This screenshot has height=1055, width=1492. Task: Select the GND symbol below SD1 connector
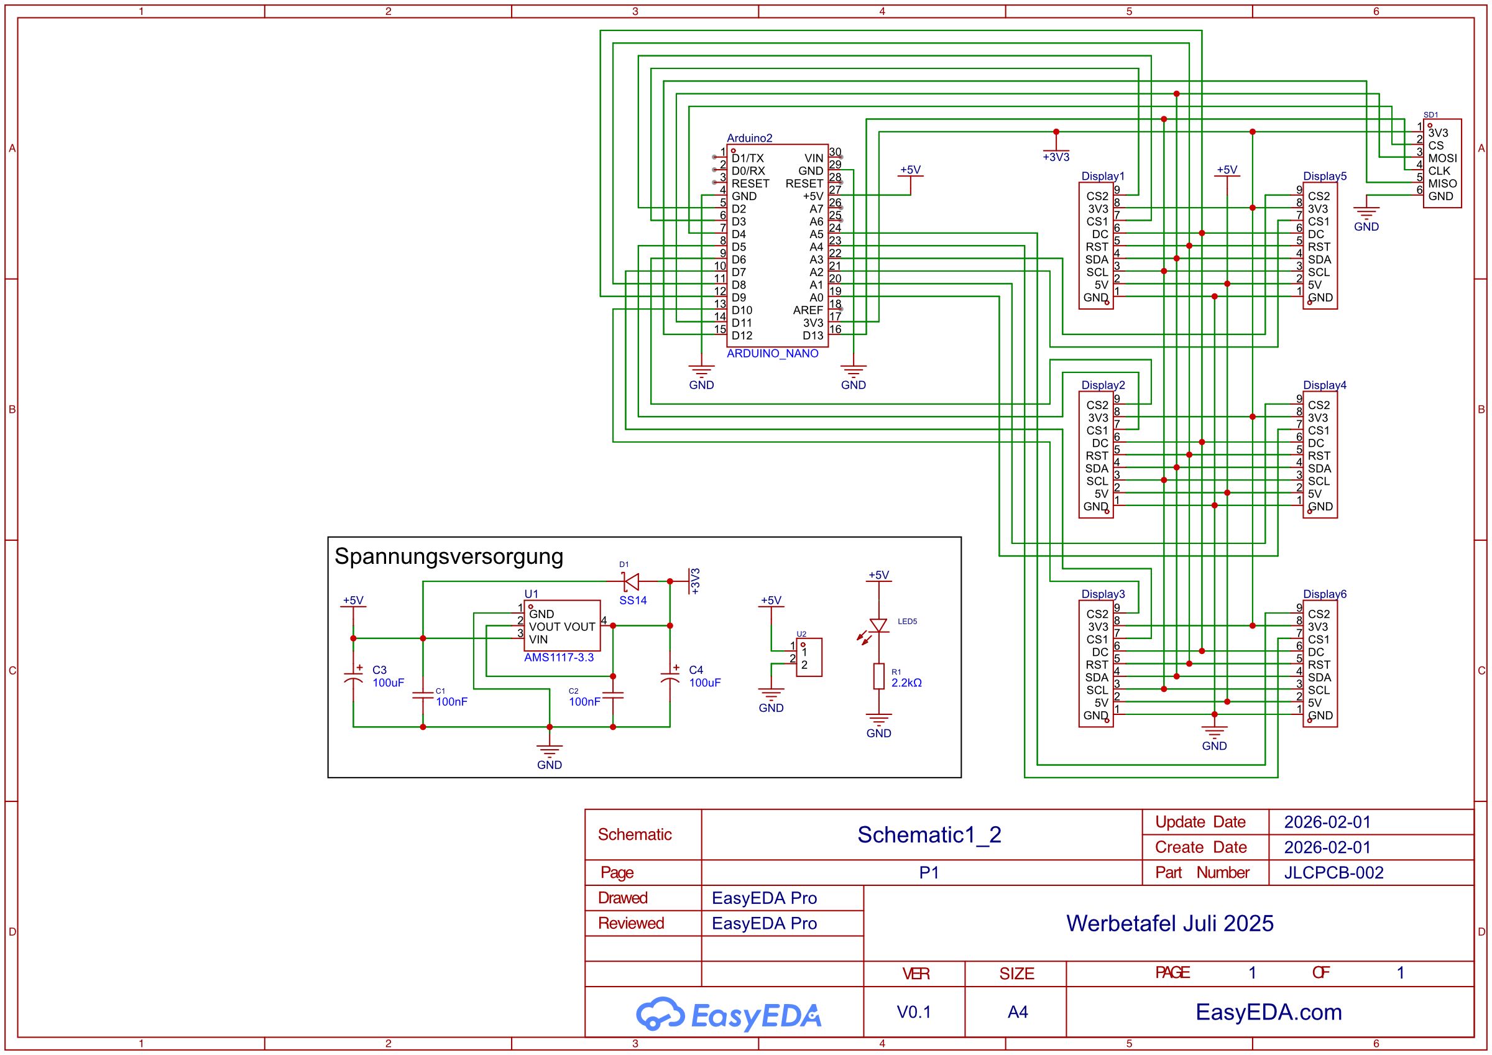1366,213
